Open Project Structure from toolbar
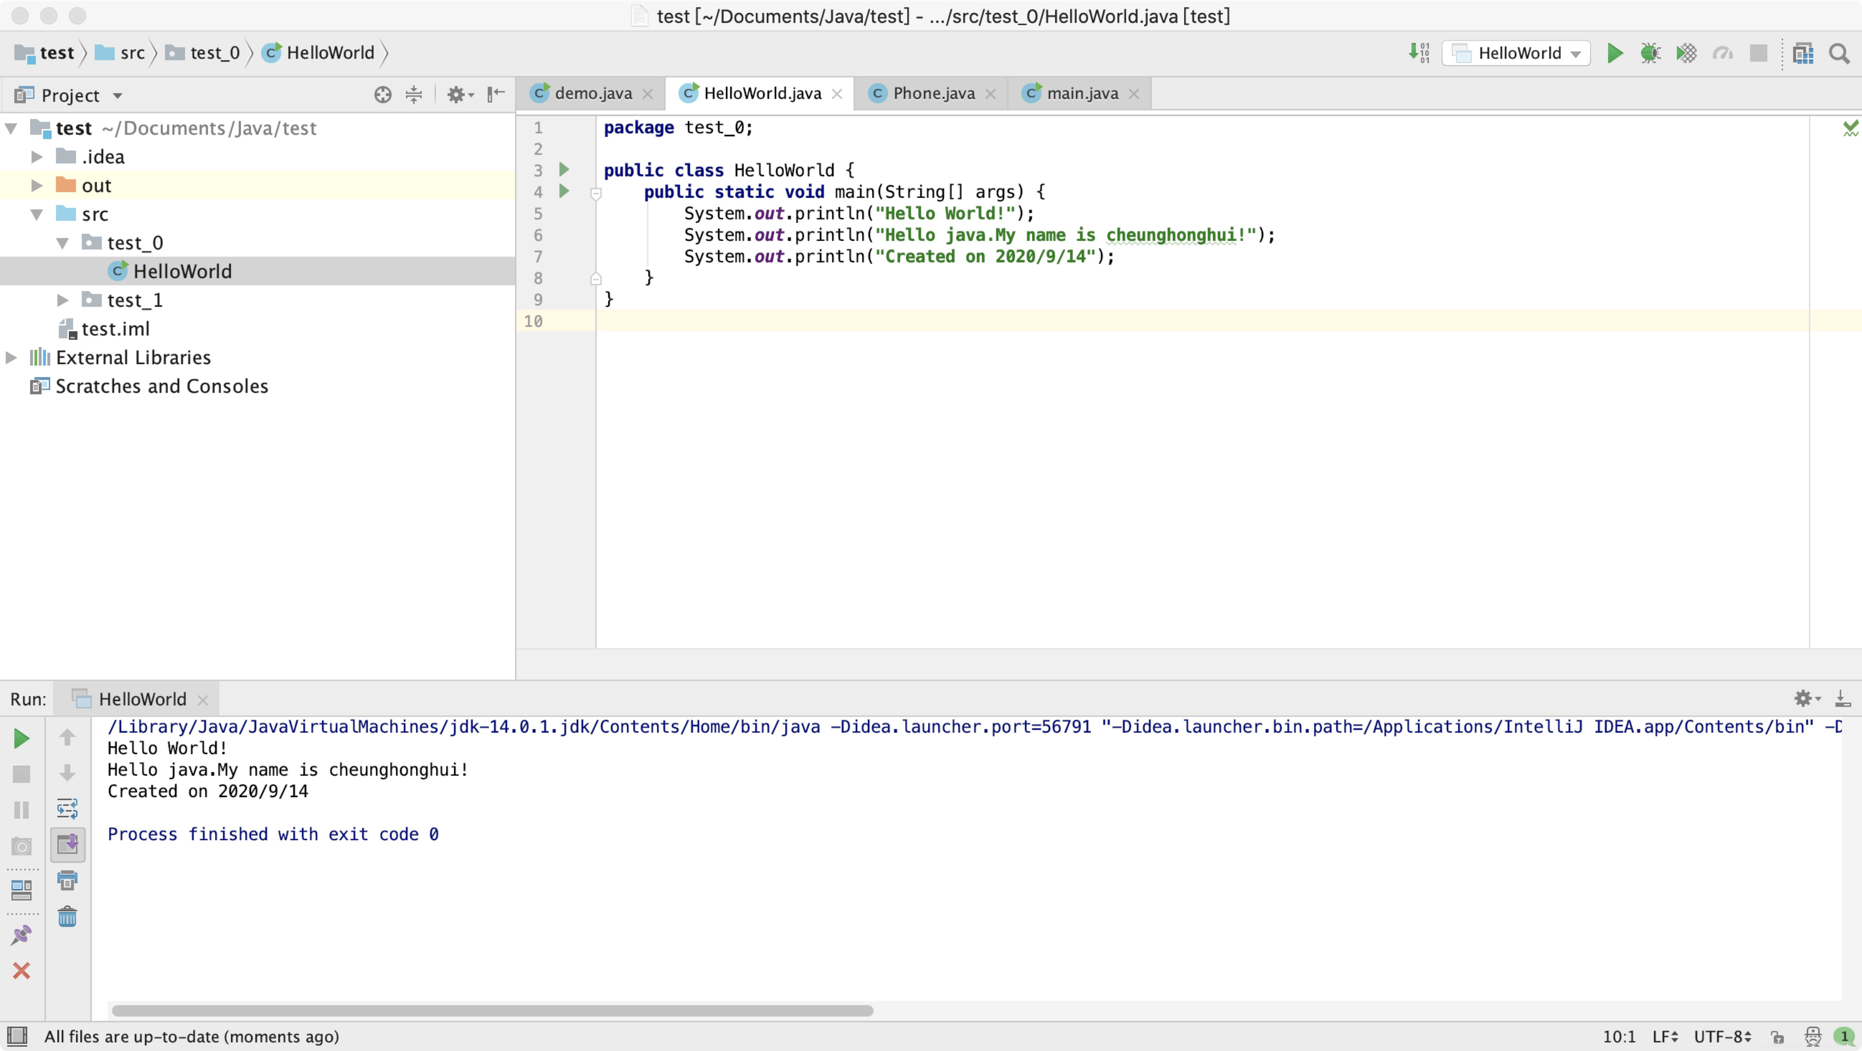 click(1803, 53)
